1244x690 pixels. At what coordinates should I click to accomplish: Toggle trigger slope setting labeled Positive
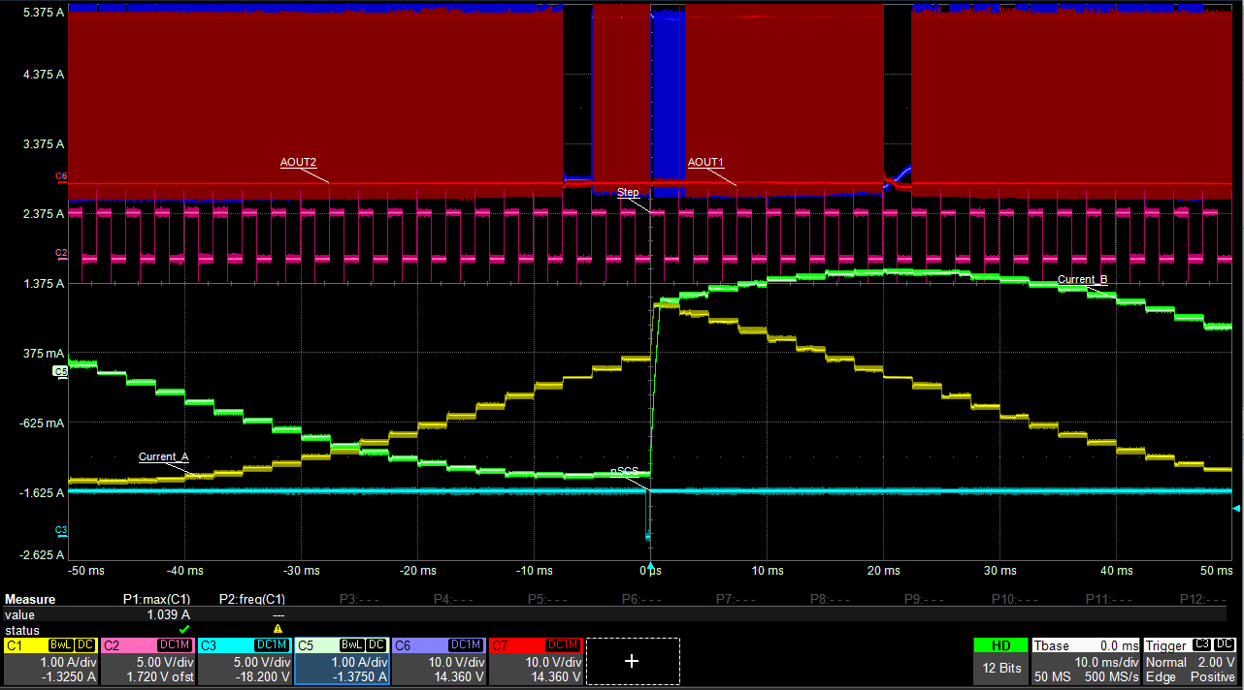tap(1213, 676)
